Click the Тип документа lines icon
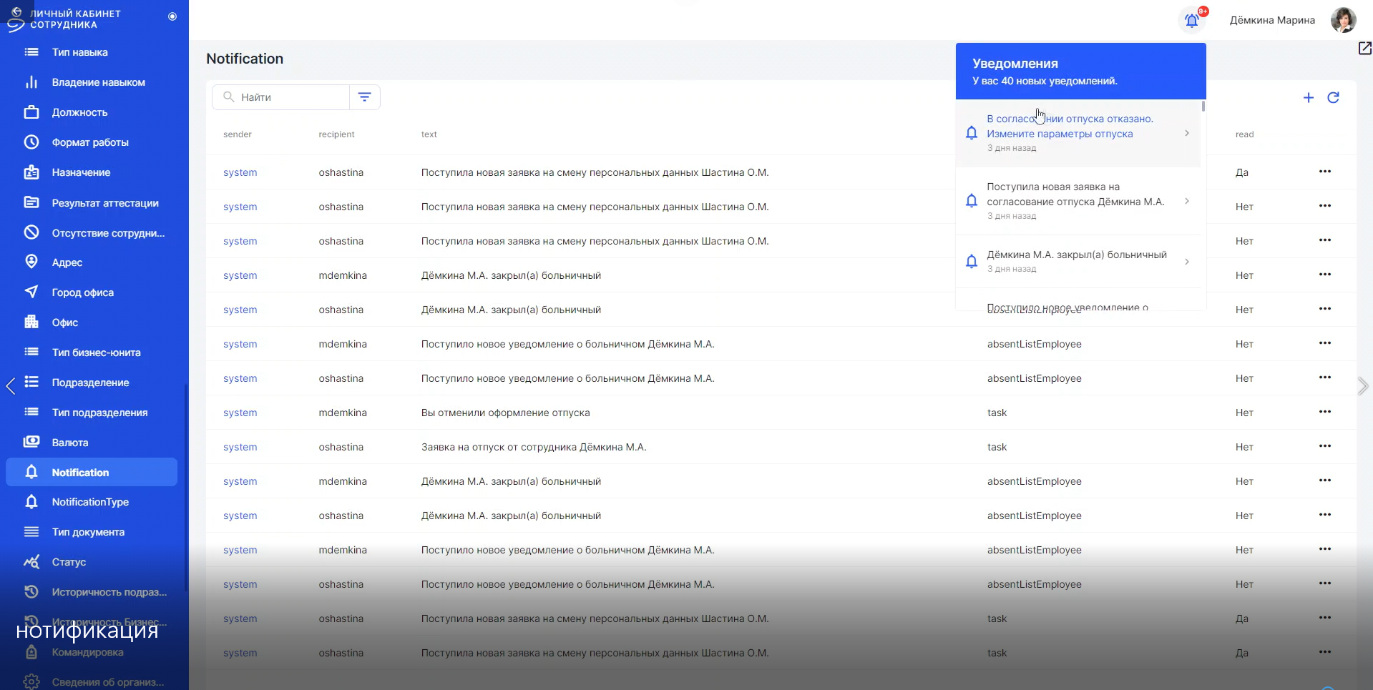This screenshot has width=1373, height=690. click(31, 532)
